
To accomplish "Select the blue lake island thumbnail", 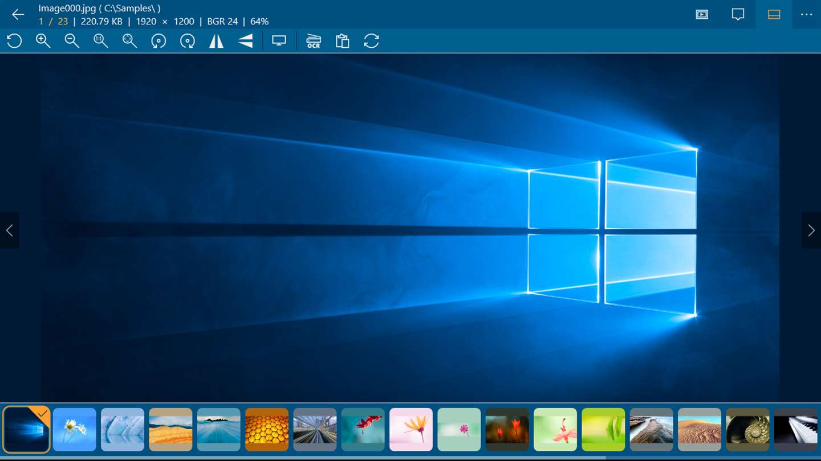I will (219, 430).
